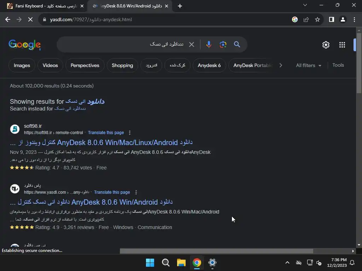Select the اندروید filter chip

tap(151, 65)
